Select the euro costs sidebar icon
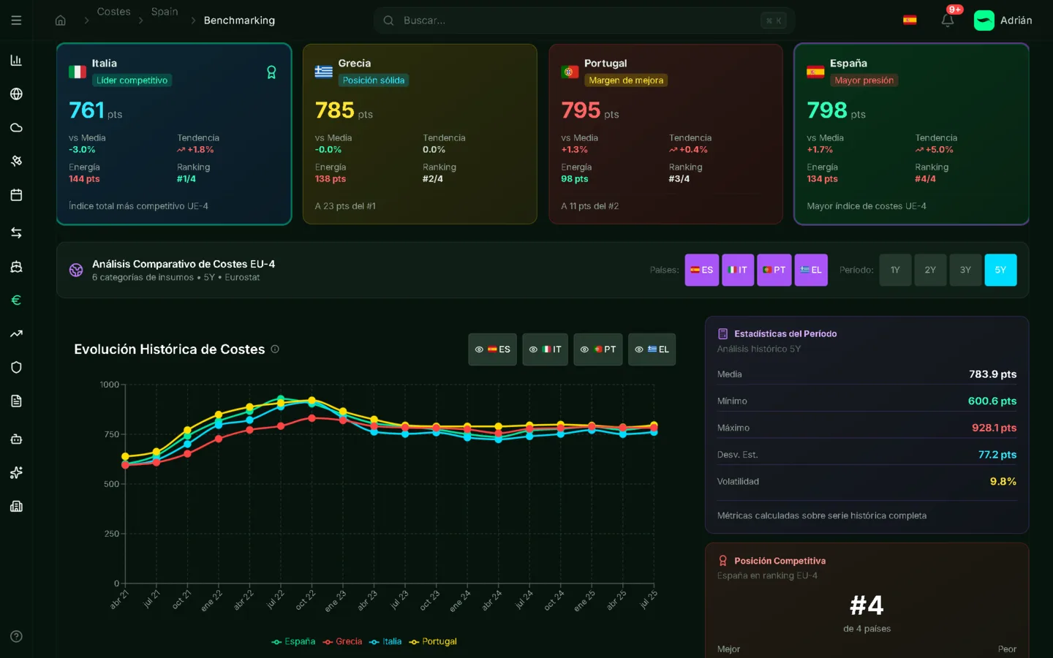 coord(16,300)
